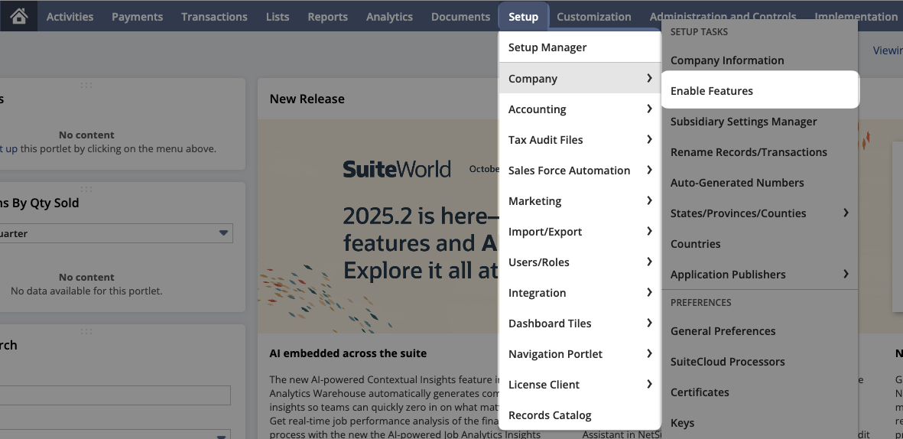Expand Sales Force Automation submenu
The height and width of the screenshot is (439, 903).
[580, 170]
